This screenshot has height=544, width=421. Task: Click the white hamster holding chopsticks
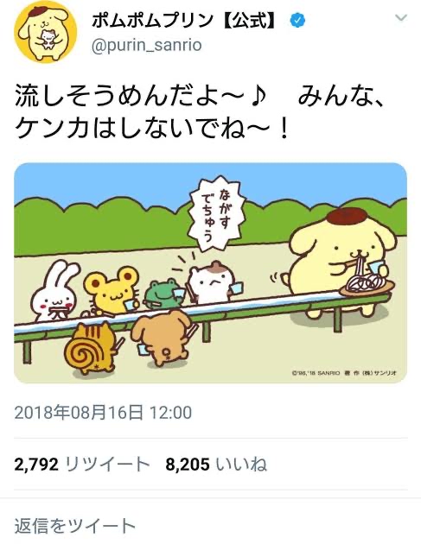tap(213, 282)
